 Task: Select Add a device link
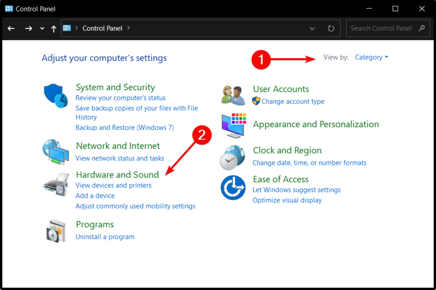pos(95,195)
